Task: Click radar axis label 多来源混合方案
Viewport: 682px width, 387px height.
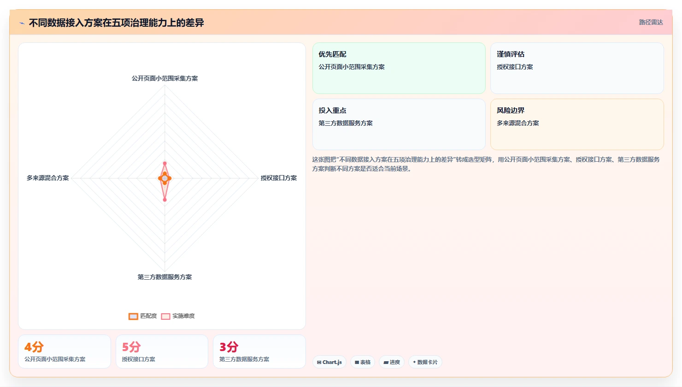Action: [48, 178]
